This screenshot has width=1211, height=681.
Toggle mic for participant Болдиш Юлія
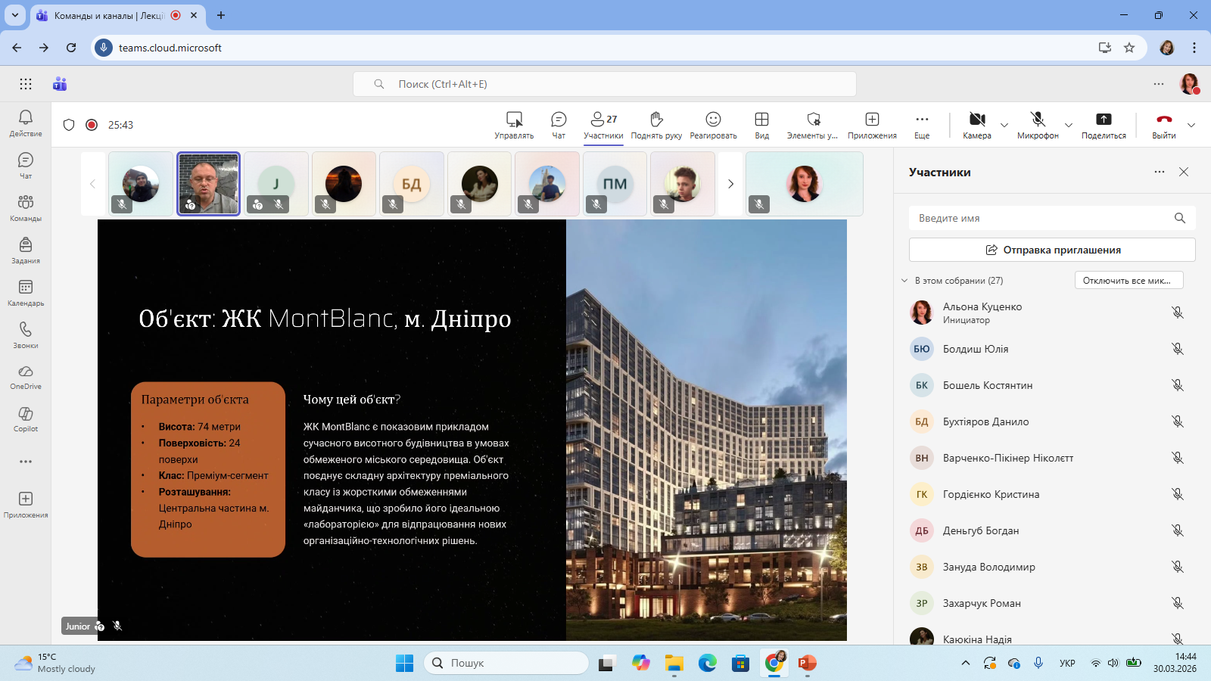pyautogui.click(x=1177, y=349)
